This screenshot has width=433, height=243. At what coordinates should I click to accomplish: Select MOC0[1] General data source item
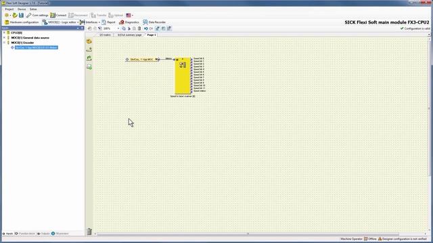click(30, 38)
